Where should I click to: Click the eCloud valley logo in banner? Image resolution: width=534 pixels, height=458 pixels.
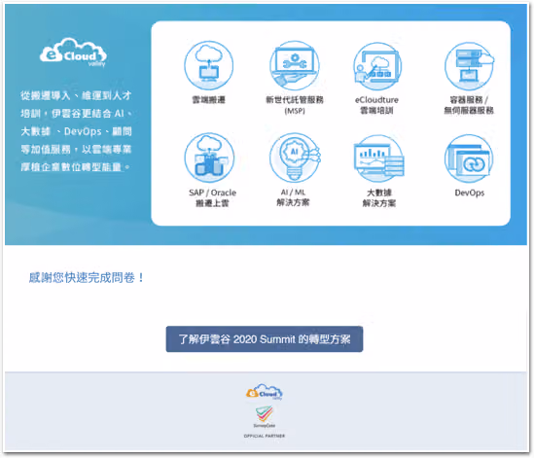73,53
